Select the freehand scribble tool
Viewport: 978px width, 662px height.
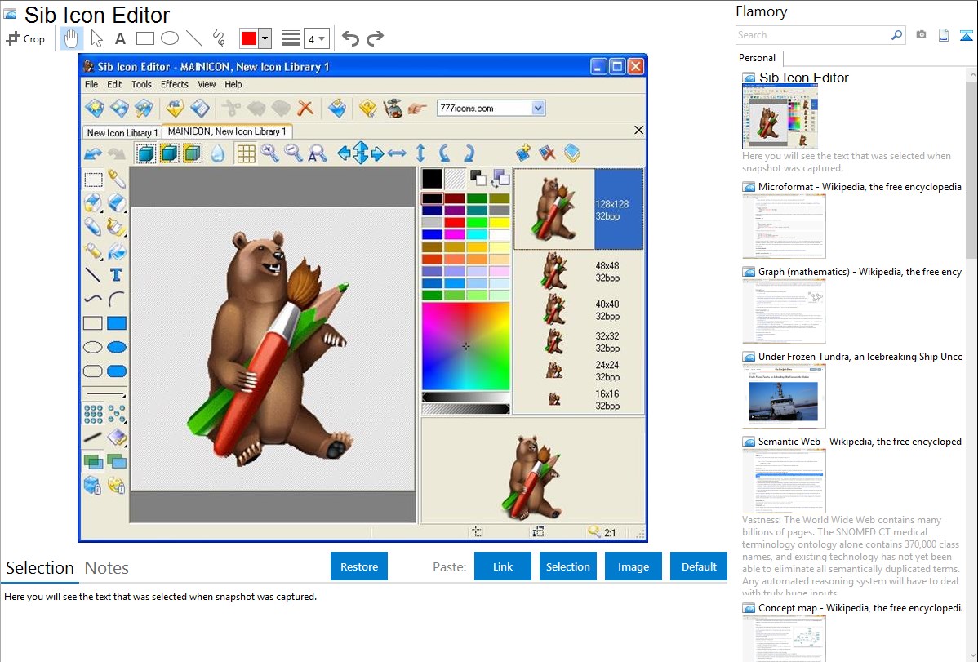point(219,38)
